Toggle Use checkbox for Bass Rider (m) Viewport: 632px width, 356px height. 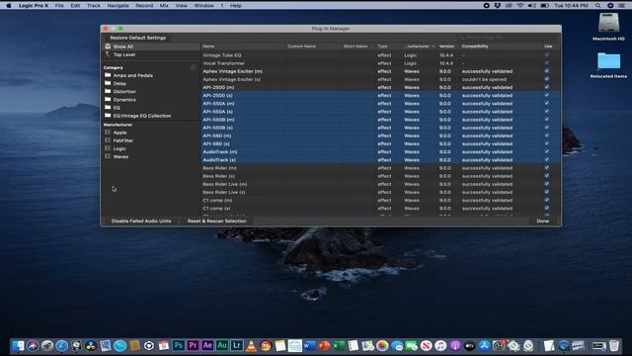pyautogui.click(x=547, y=168)
